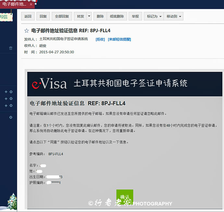Open topmost gear settings icon in sidebar
The width and height of the screenshot is (224, 212).
pos(11,92)
